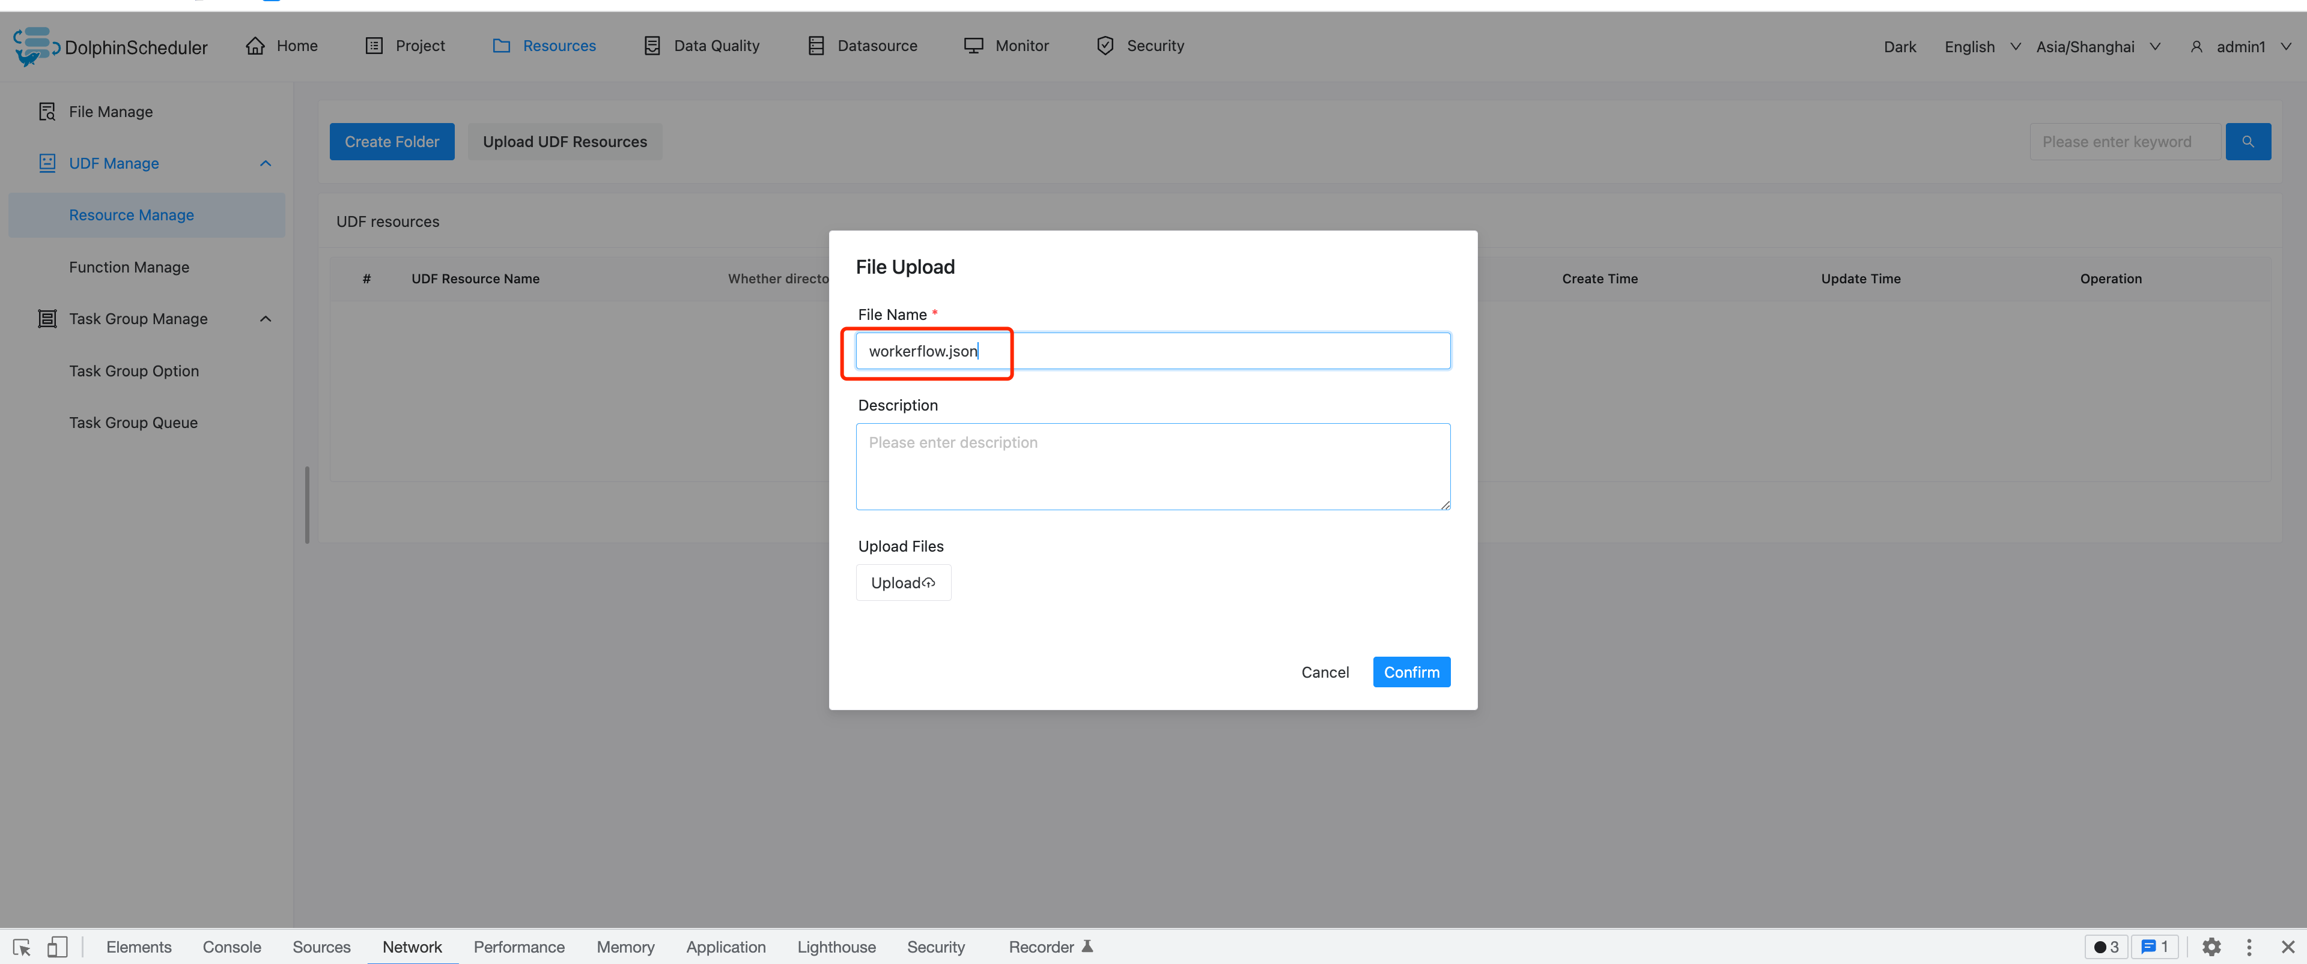The width and height of the screenshot is (2307, 964).
Task: Switch to the Console tab in DevTools
Action: coord(232,946)
